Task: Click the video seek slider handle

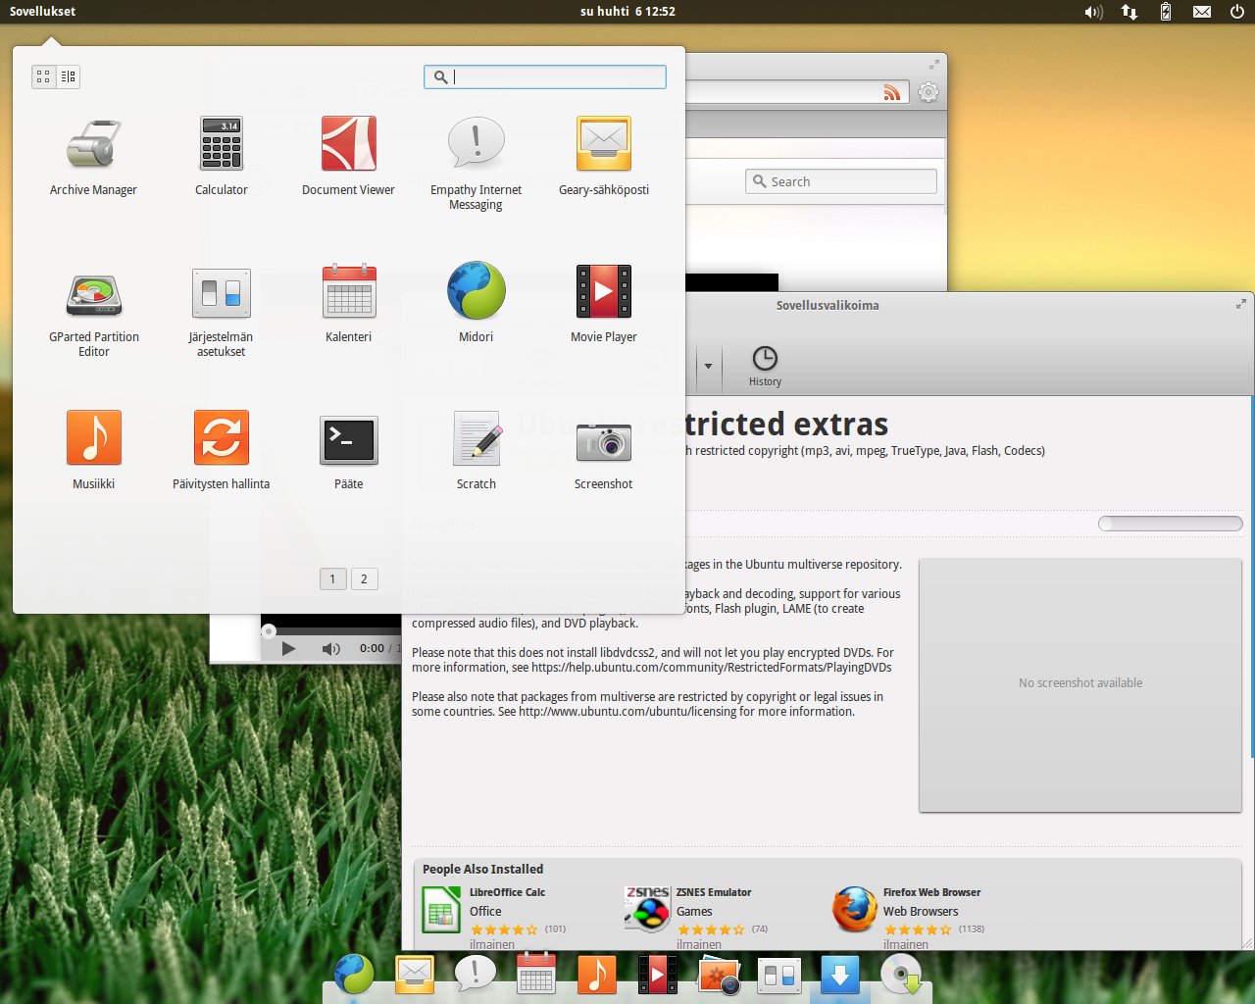Action: [269, 630]
